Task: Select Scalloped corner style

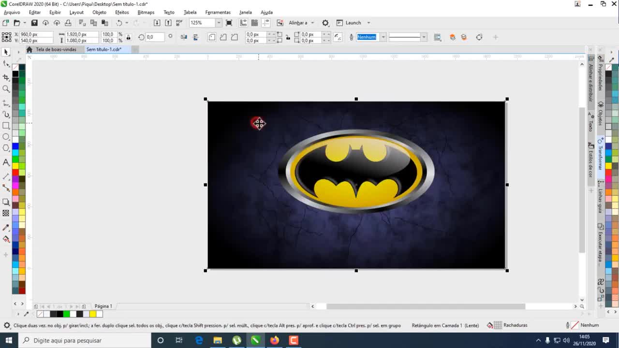Action: point(223,37)
